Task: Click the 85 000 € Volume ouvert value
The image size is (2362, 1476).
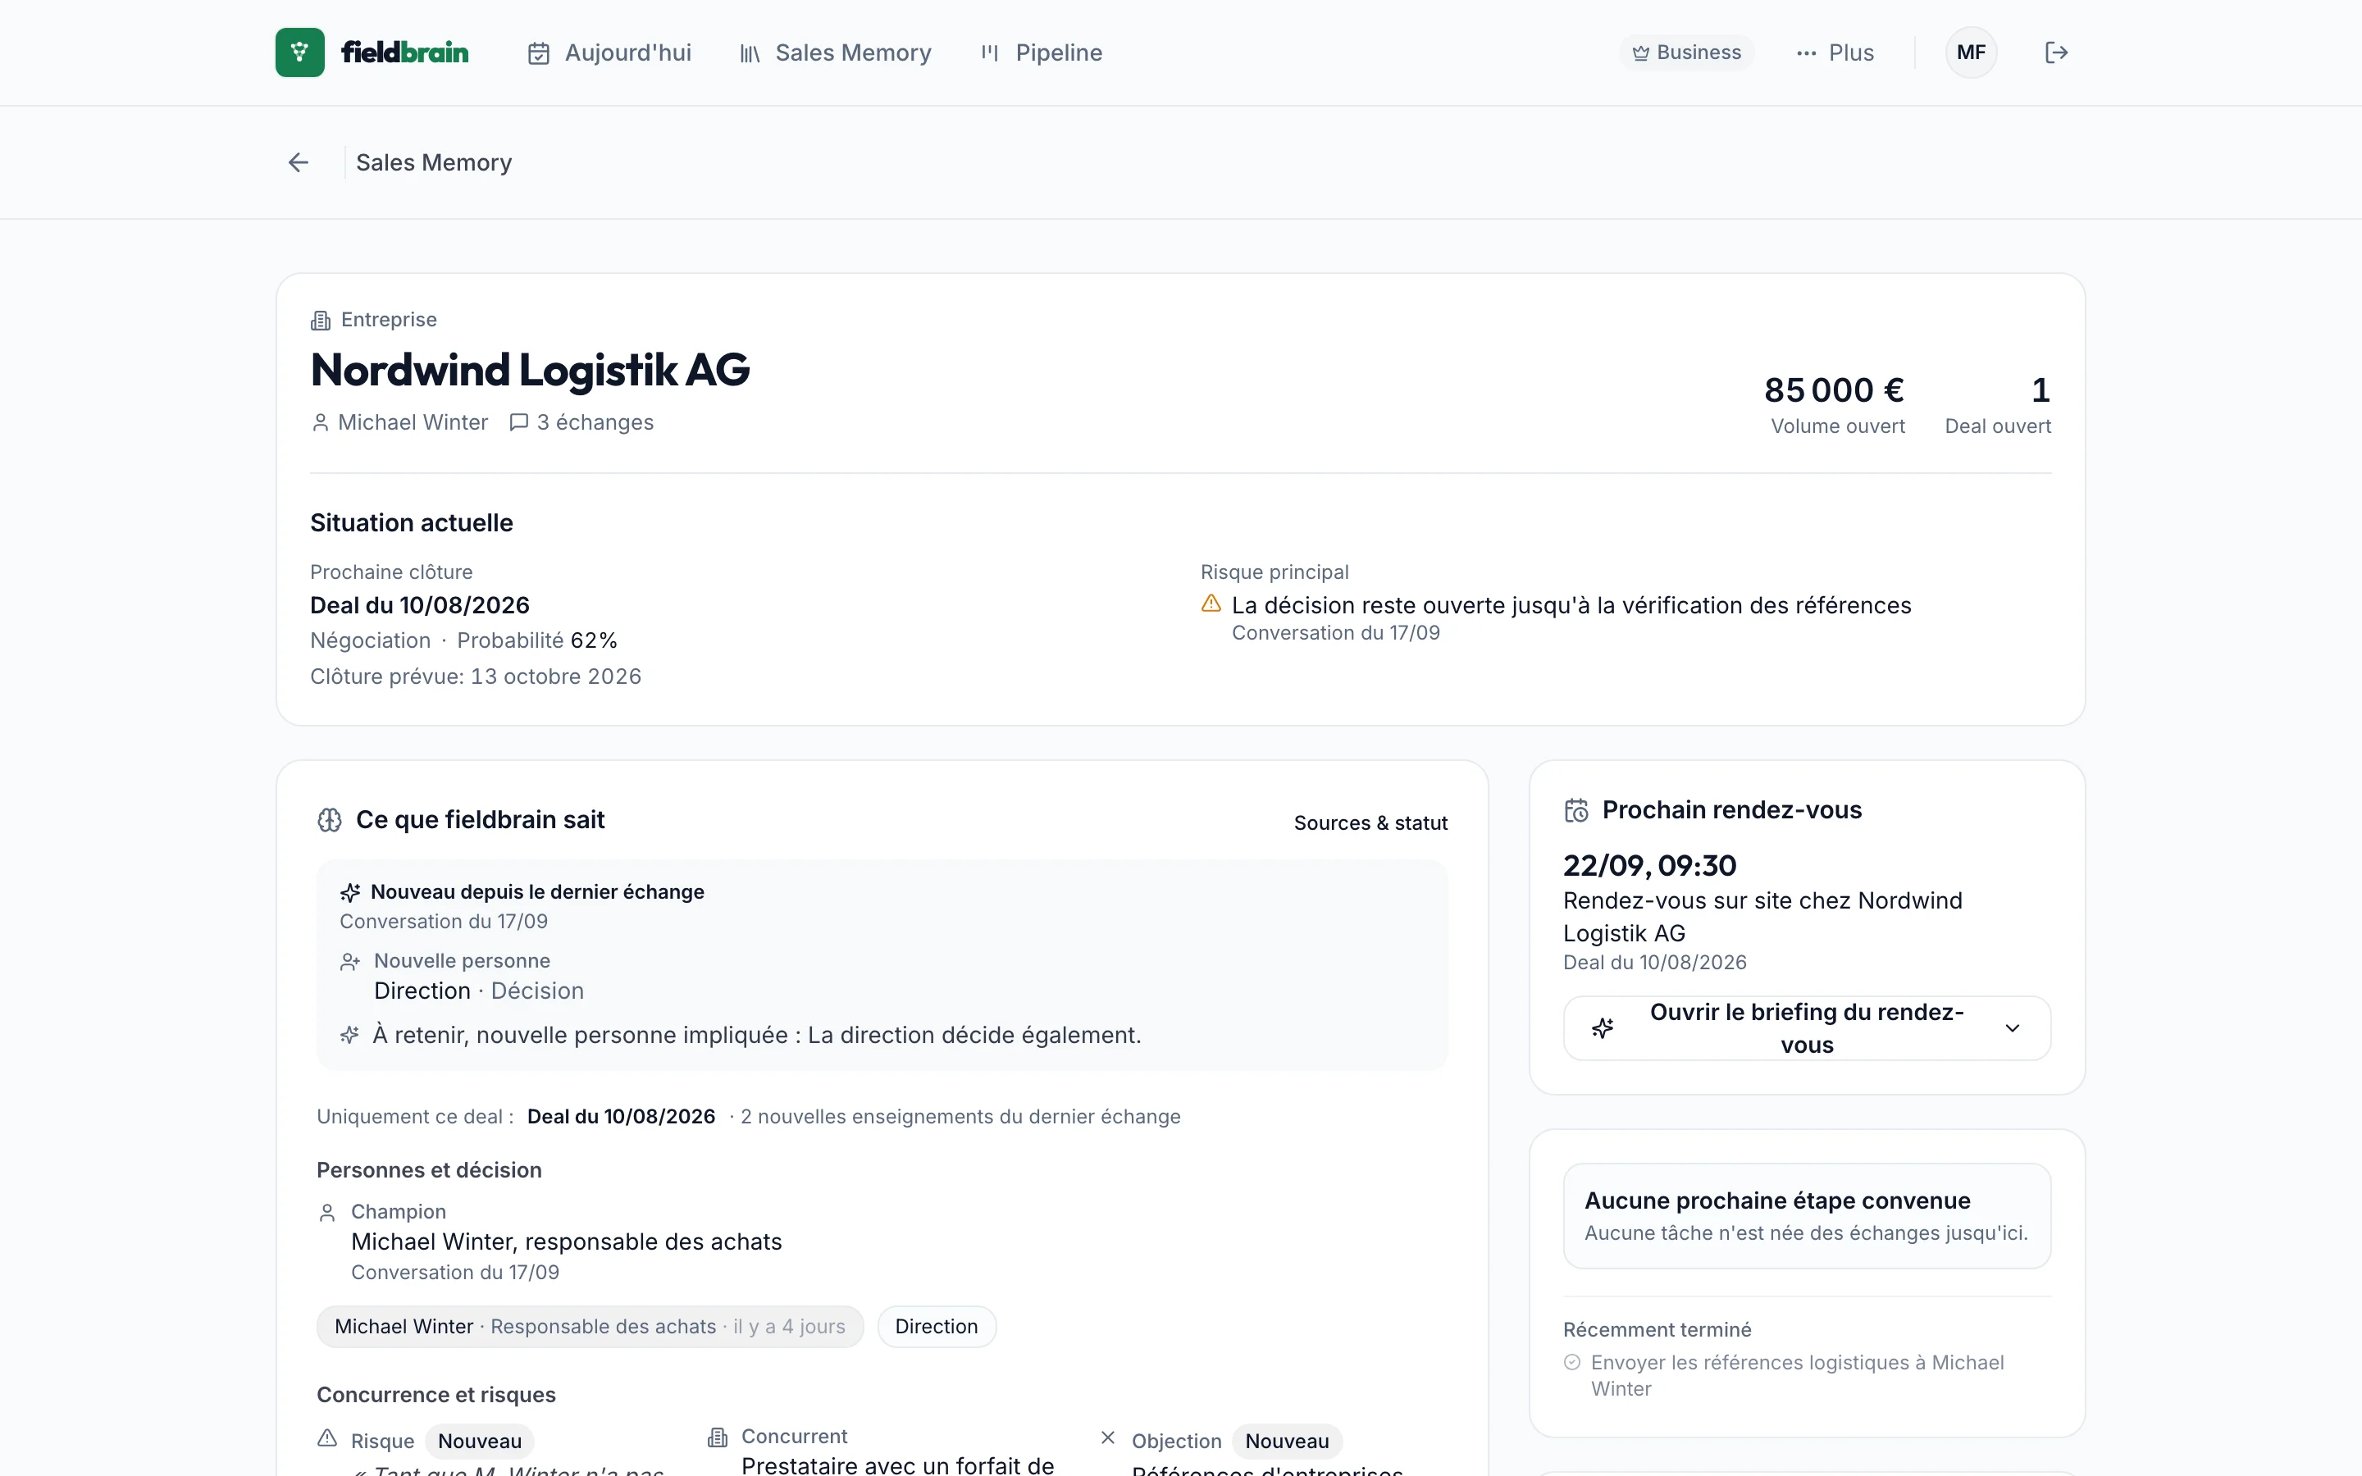Action: (1834, 390)
